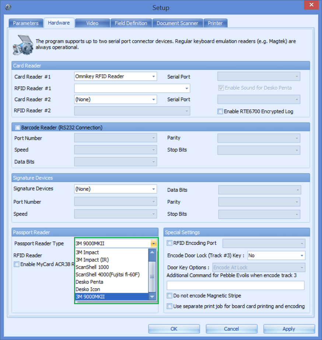Open the Signature Devices dropdown

coord(154,189)
